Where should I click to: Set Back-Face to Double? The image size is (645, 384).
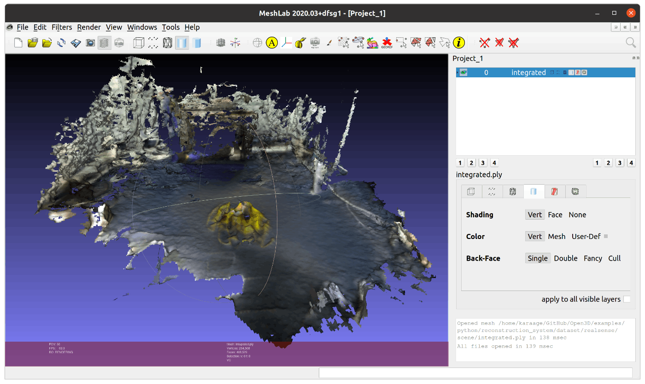[566, 258]
